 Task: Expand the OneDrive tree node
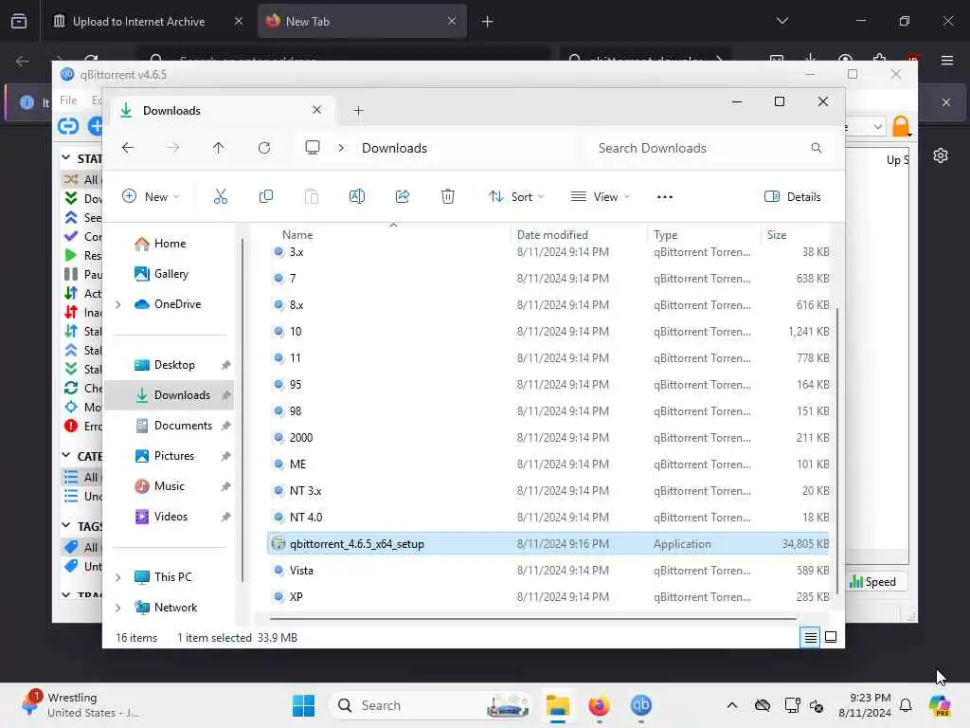point(118,304)
